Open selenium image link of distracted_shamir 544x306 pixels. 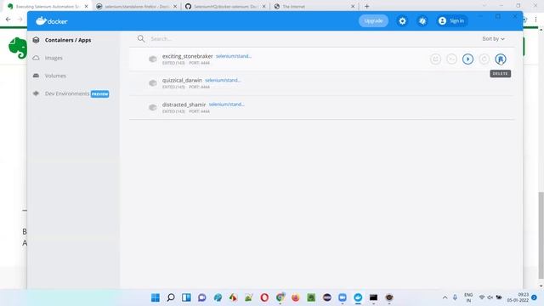pos(227,105)
